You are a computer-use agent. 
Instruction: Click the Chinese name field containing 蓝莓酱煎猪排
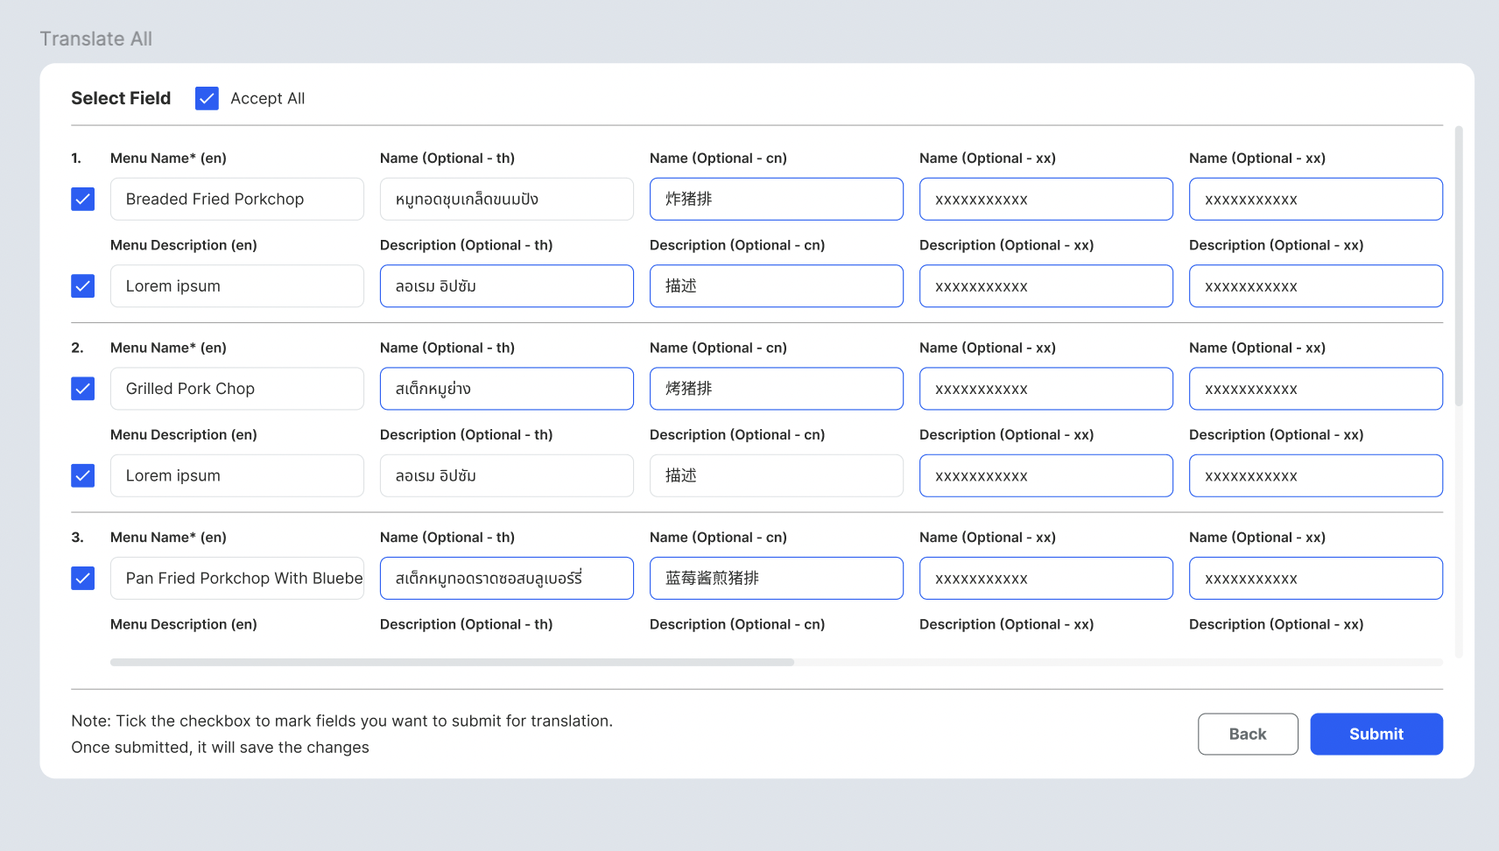point(776,579)
